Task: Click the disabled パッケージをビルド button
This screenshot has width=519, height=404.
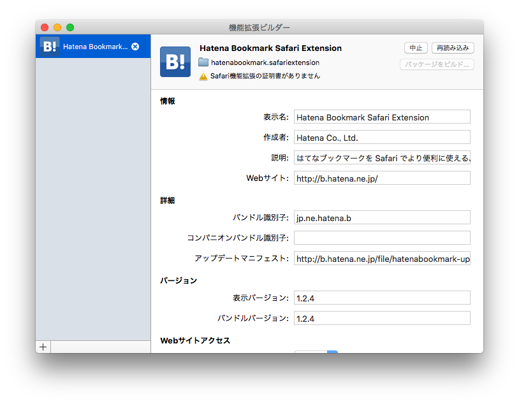Action: pos(436,64)
